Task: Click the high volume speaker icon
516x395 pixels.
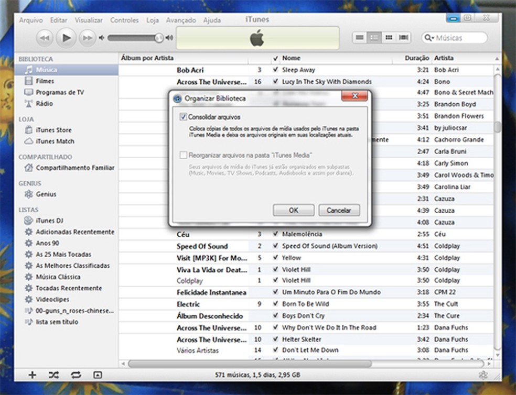Action: tap(169, 38)
